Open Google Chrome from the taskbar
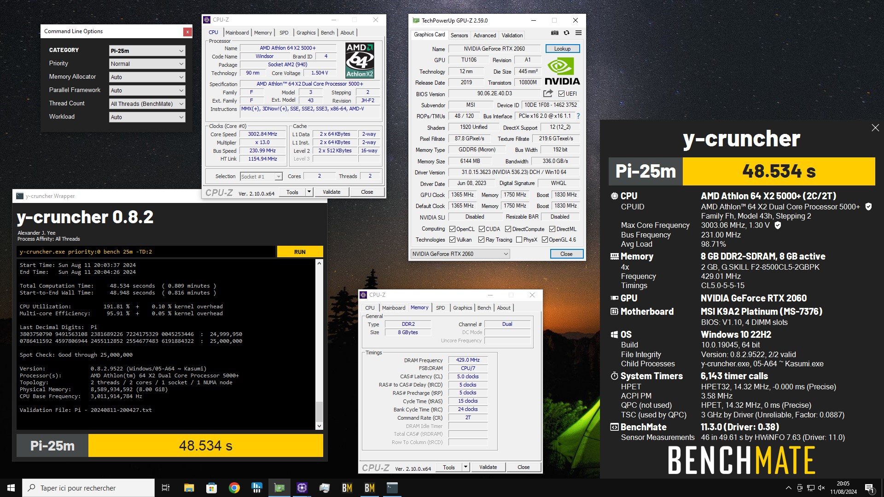 [234, 488]
